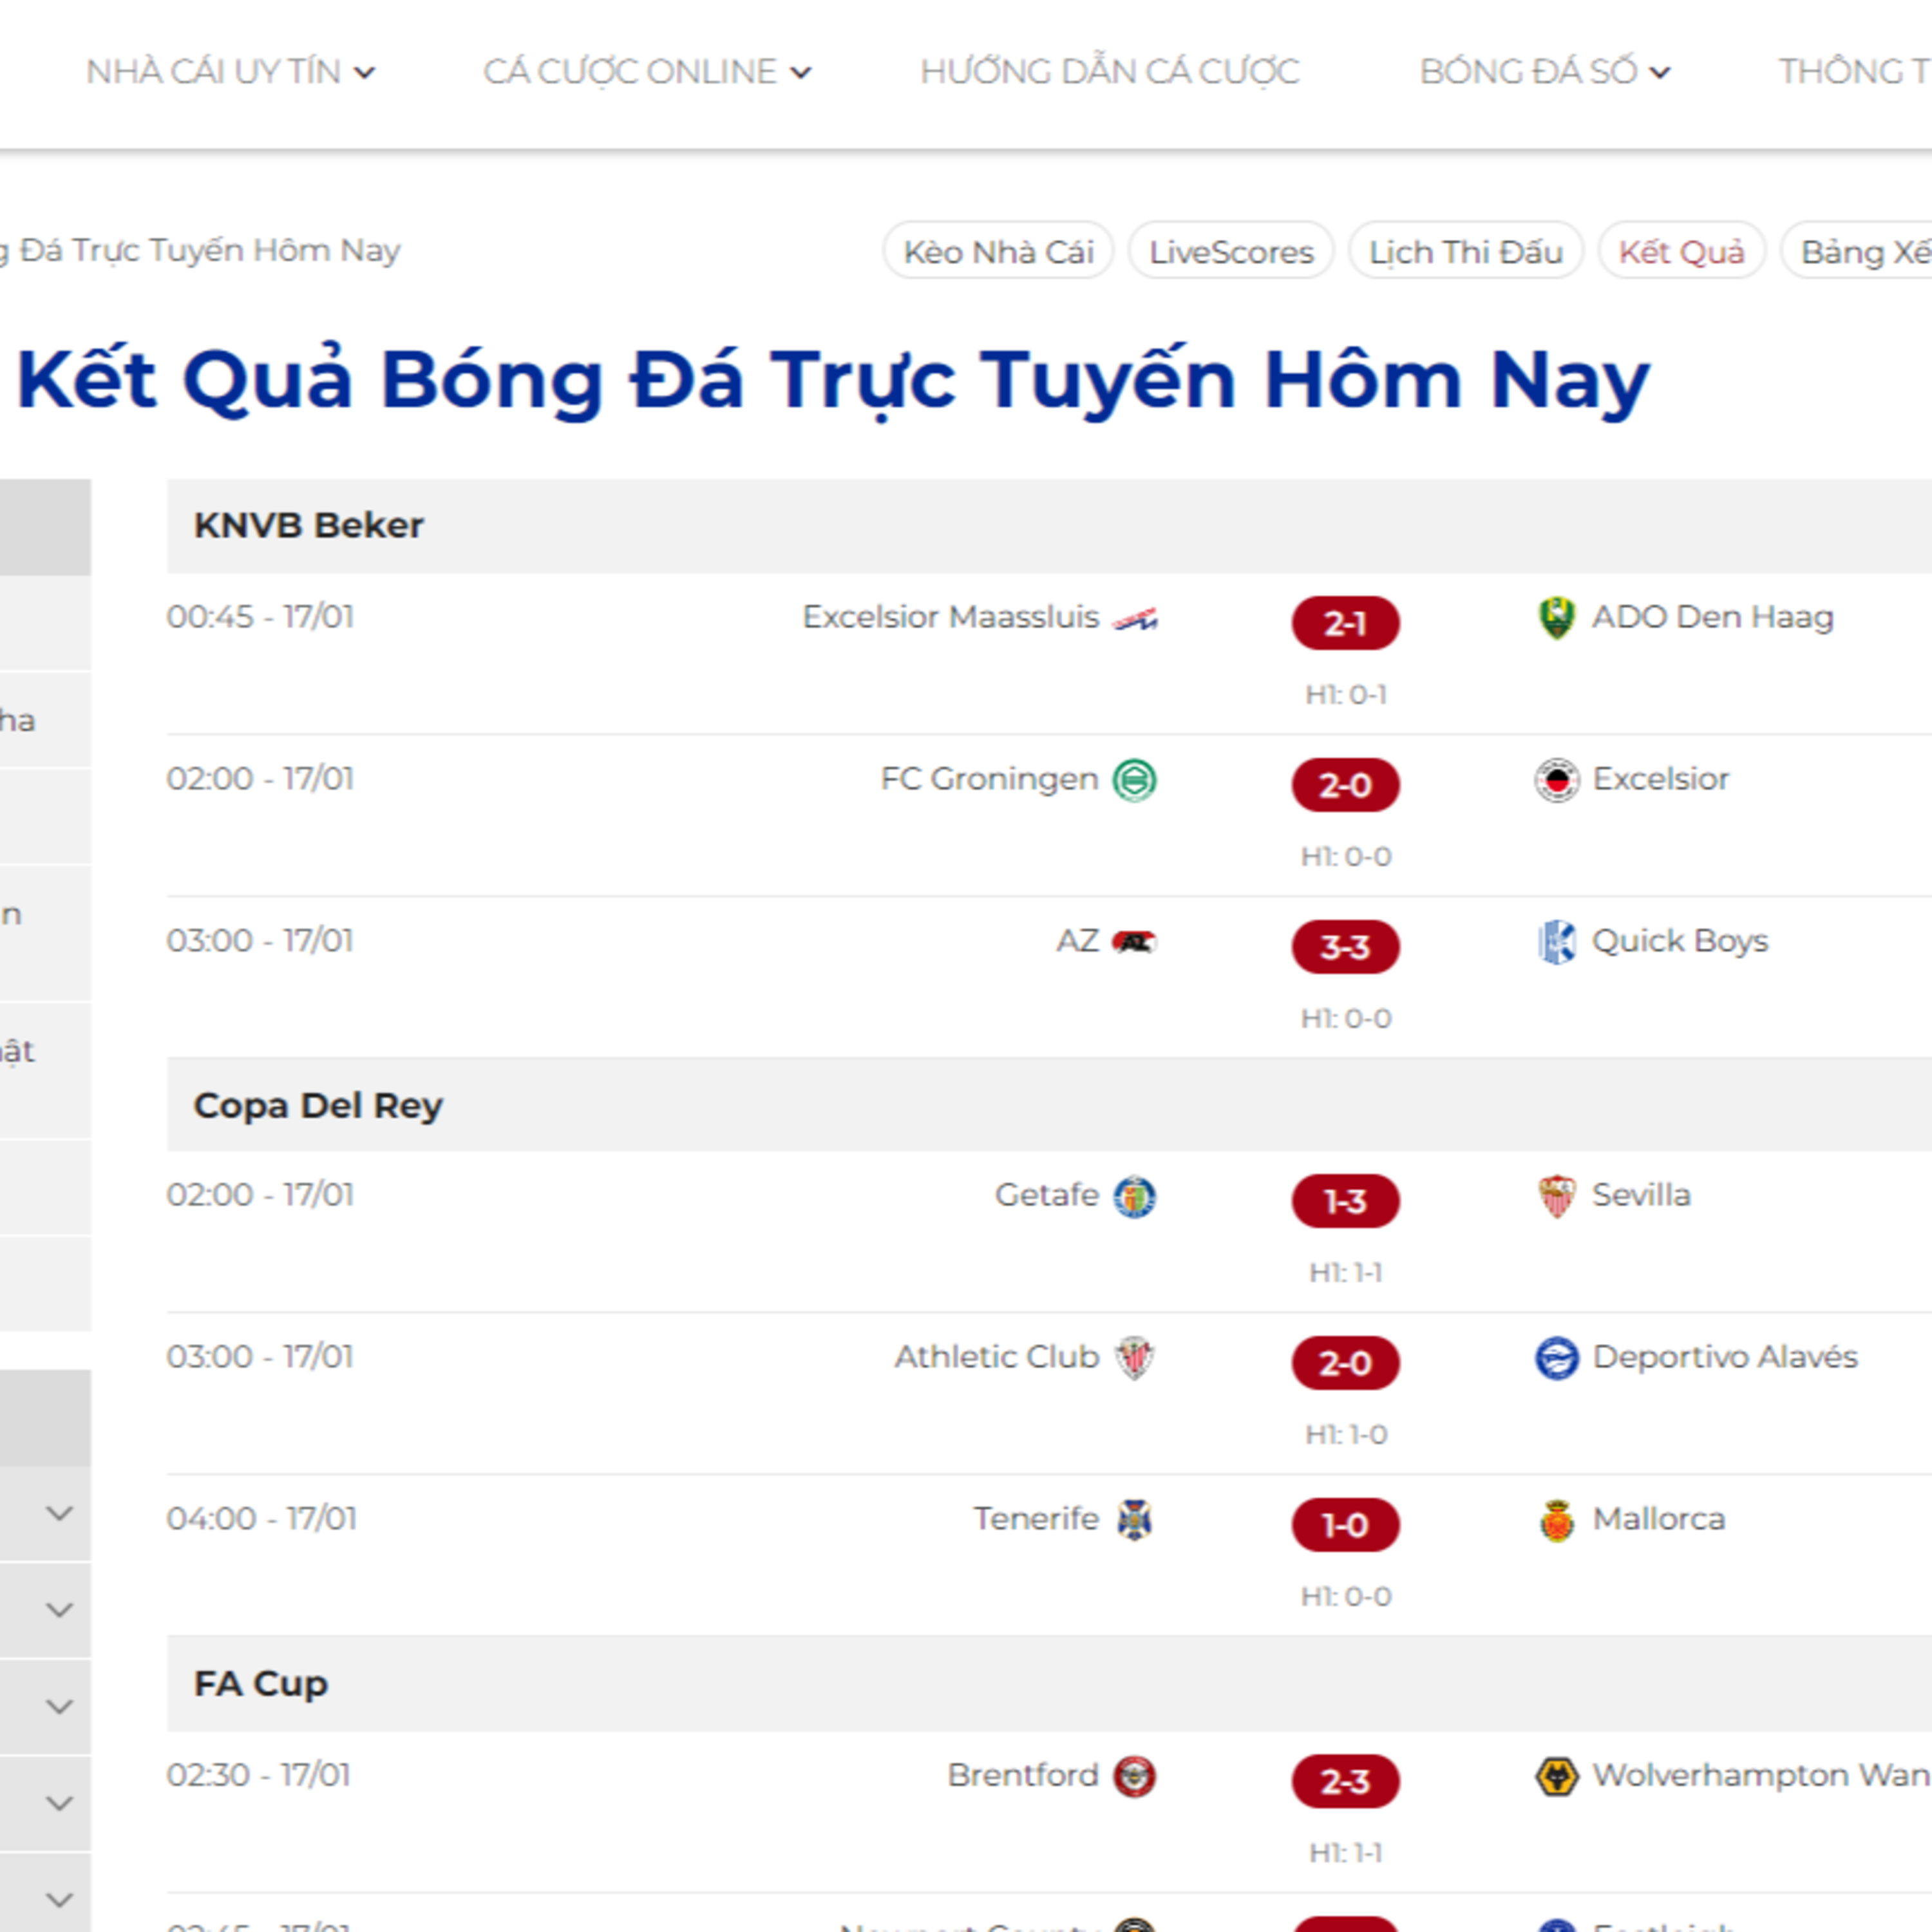Click Tenerife club crest
1932x1932 pixels.
tap(1135, 1520)
